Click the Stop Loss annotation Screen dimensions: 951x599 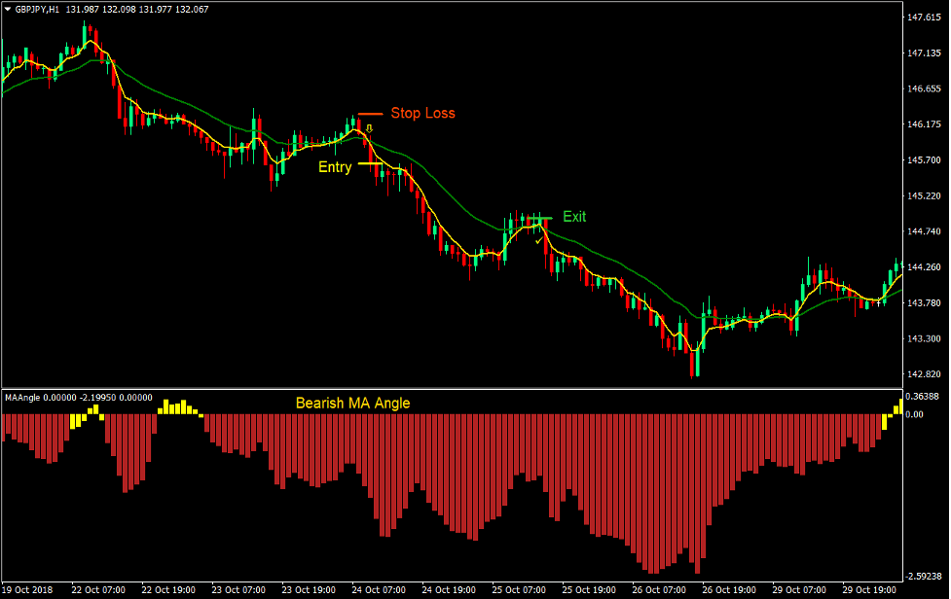pos(423,113)
